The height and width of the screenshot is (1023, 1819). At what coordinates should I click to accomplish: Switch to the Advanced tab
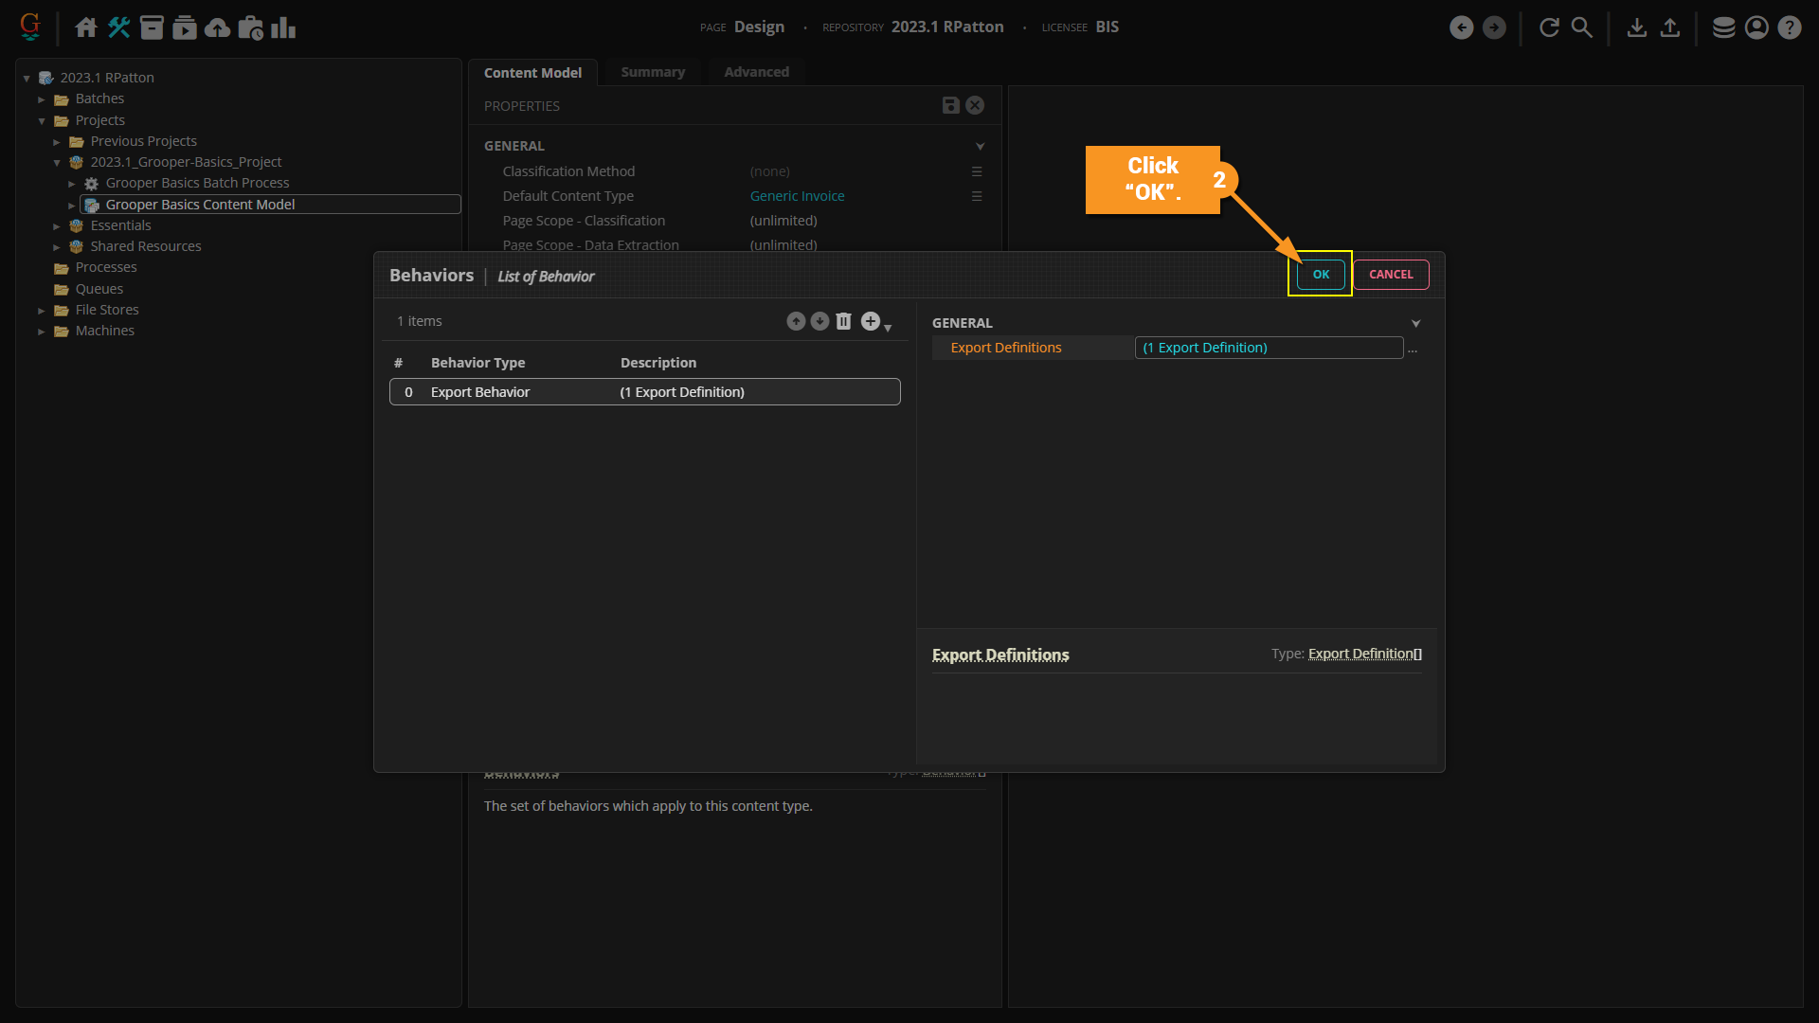coord(756,72)
